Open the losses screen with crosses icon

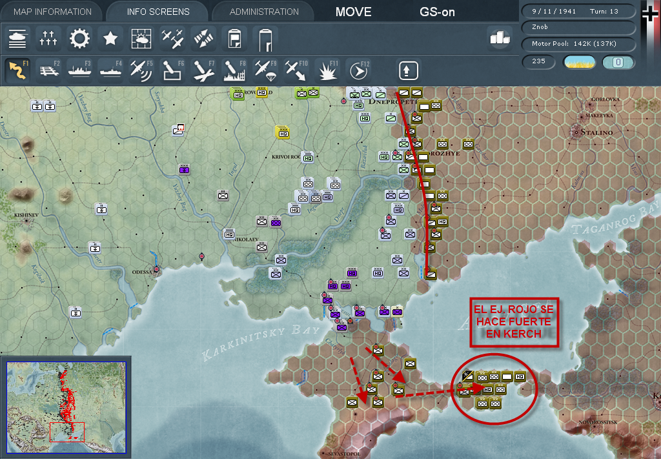[x=48, y=39]
